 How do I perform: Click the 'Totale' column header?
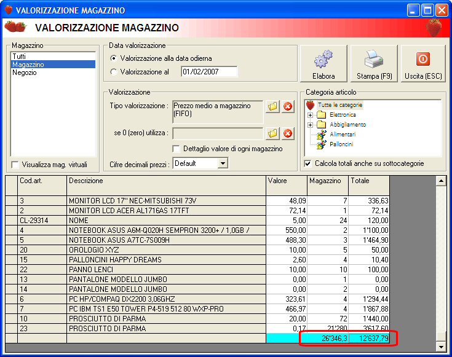click(x=369, y=186)
